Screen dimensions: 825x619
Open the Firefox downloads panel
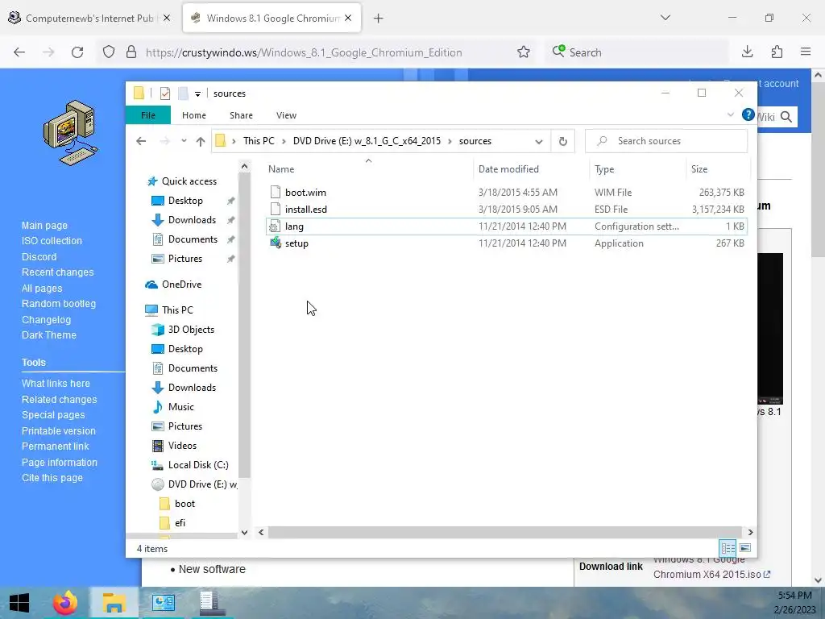(747, 52)
